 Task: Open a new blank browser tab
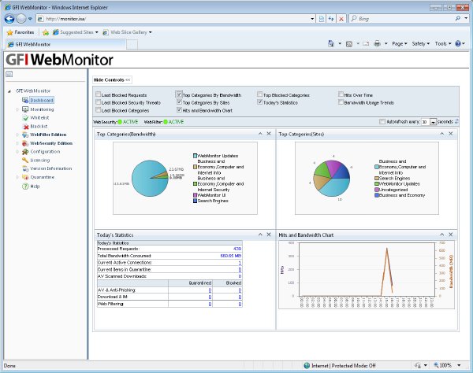point(132,45)
